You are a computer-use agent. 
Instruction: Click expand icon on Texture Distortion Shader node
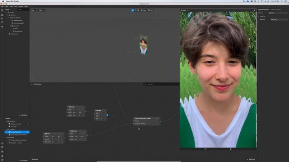(x=158, y=118)
